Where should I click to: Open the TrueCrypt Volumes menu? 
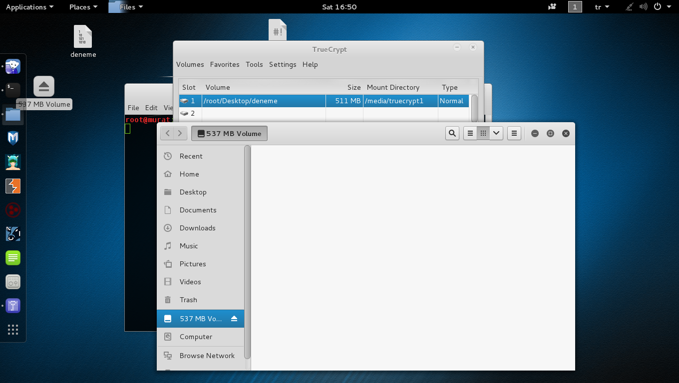coord(190,64)
